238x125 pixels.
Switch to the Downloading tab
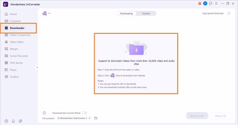pos(127,13)
